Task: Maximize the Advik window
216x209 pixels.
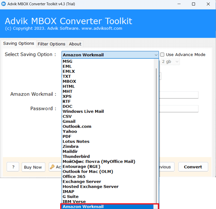Action: [194, 4]
